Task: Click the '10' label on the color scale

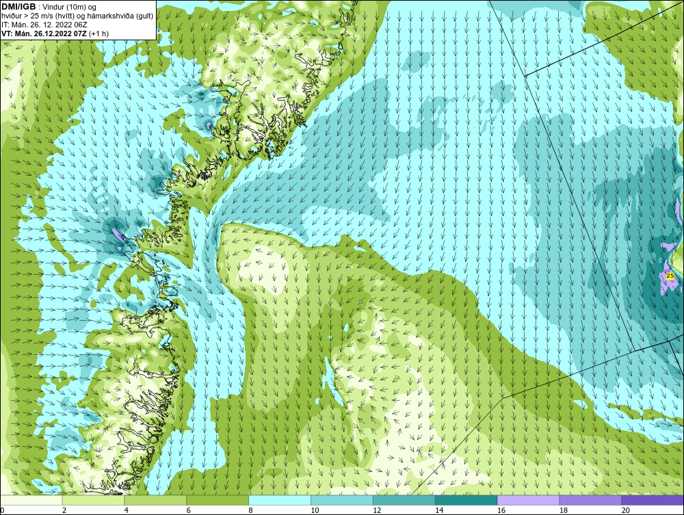Action: click(x=315, y=510)
